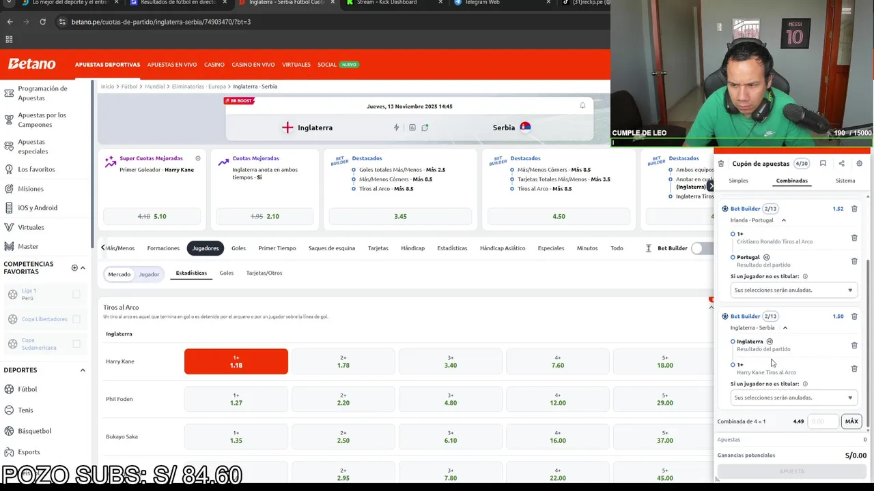This screenshot has height=491, width=874.
Task: Open Misiones in the sidebar
Action: (31, 188)
